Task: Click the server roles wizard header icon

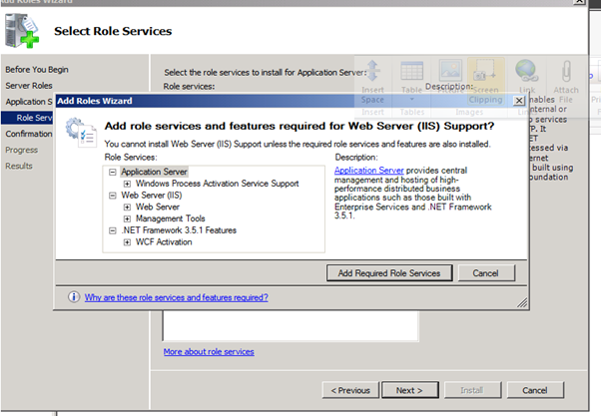Action: coord(22,31)
